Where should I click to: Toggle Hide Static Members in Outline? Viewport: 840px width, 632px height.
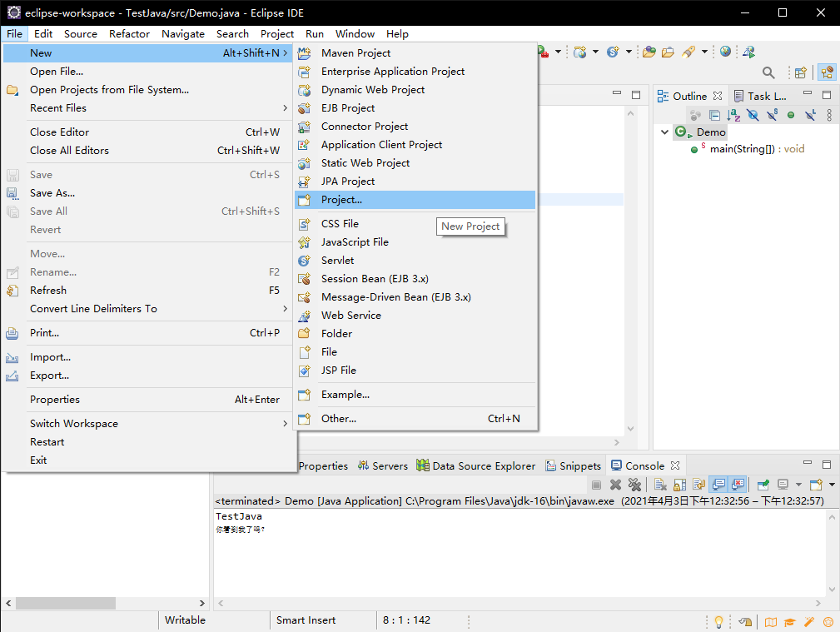(x=772, y=115)
